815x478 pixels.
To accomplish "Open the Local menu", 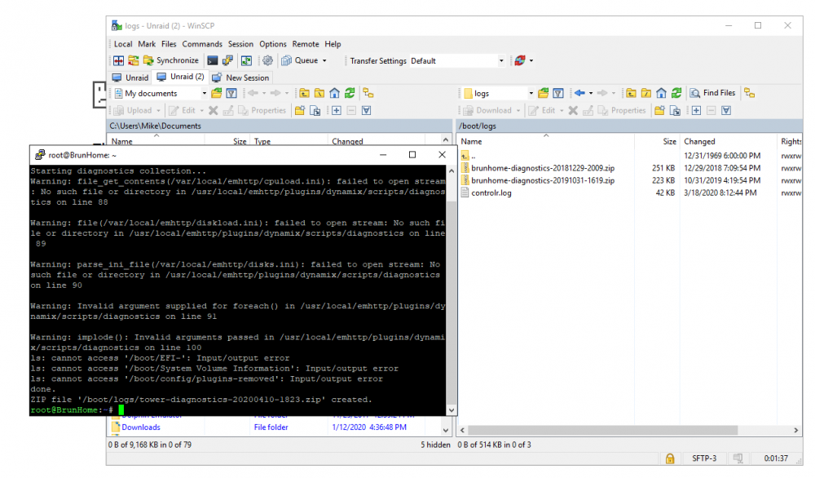I will tap(123, 44).
